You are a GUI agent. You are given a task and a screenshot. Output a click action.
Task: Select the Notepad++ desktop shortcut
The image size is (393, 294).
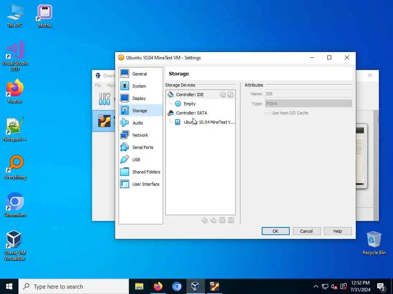pyautogui.click(x=15, y=129)
